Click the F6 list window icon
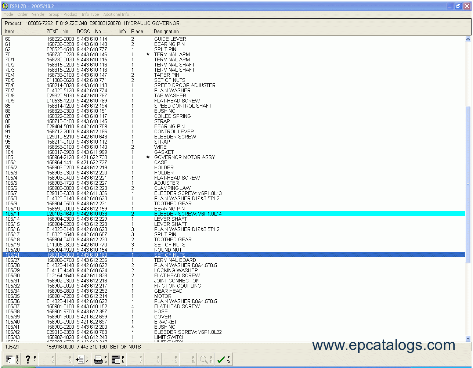Screen dimensions: 473x368 (118, 360)
